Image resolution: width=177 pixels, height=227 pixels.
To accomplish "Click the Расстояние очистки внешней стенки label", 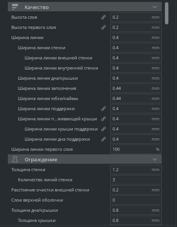I will (x=50, y=190).
